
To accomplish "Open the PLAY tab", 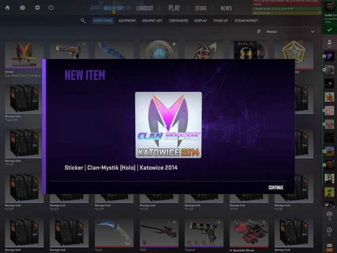I will pos(174,8).
